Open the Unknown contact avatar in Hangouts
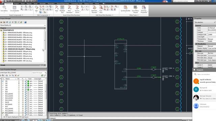This screenshot has height=121, width=216. [x=196, y=106]
